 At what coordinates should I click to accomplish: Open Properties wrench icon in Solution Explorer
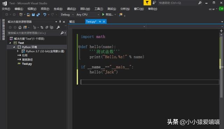(x=58, y=27)
